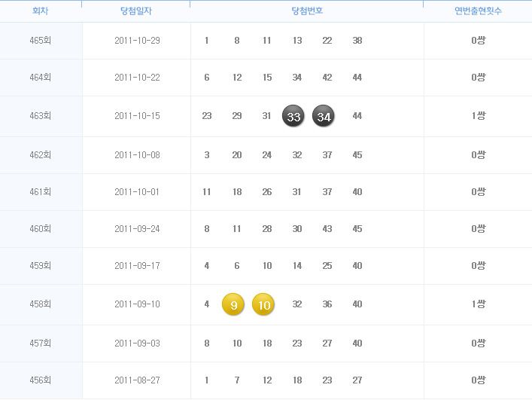Click the 당첨일자 column header
The image size is (532, 400).
coord(136,11)
